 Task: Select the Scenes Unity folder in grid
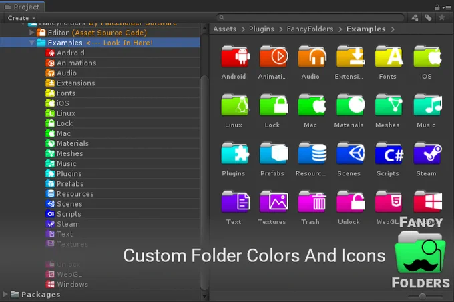351,153
